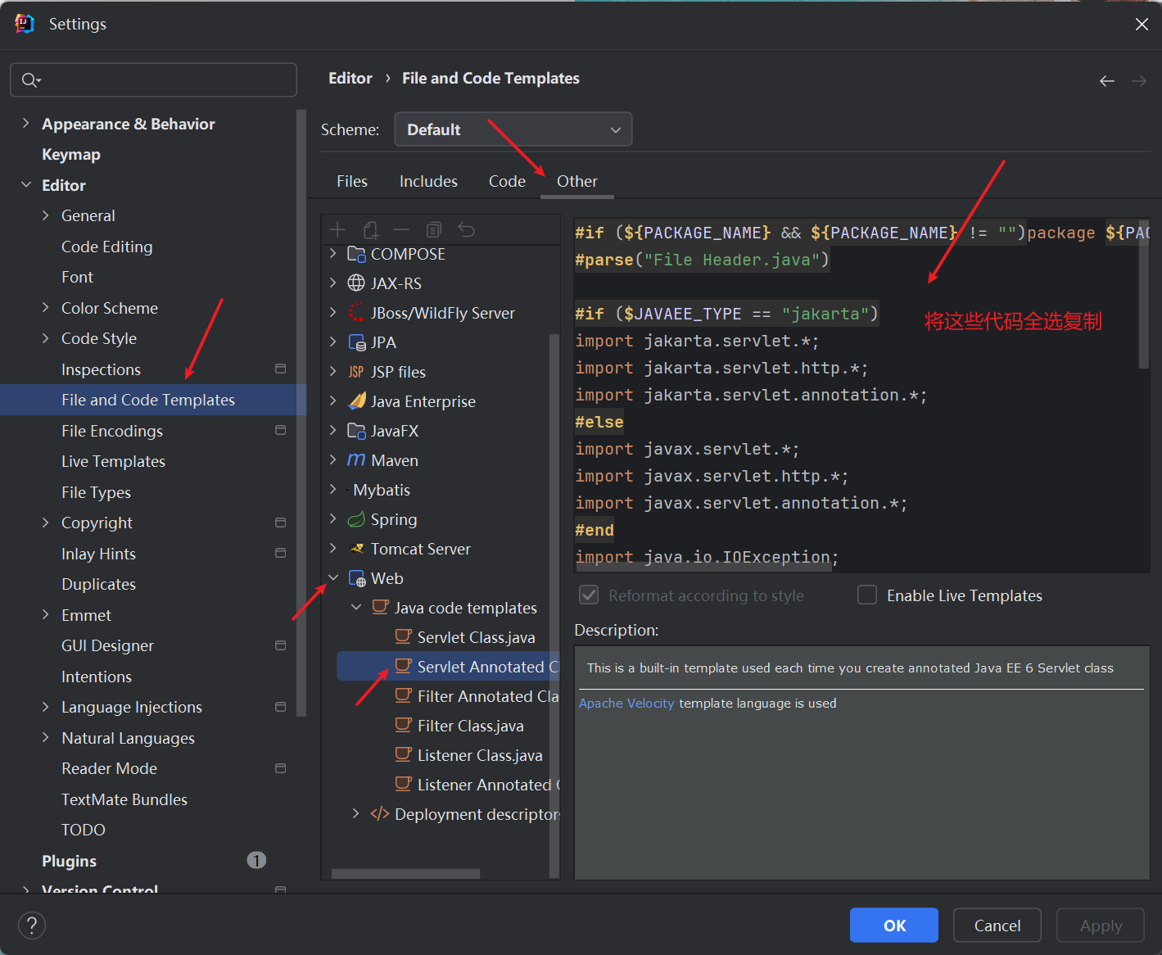Click the copy template icon
1162x955 pixels.
click(x=434, y=230)
